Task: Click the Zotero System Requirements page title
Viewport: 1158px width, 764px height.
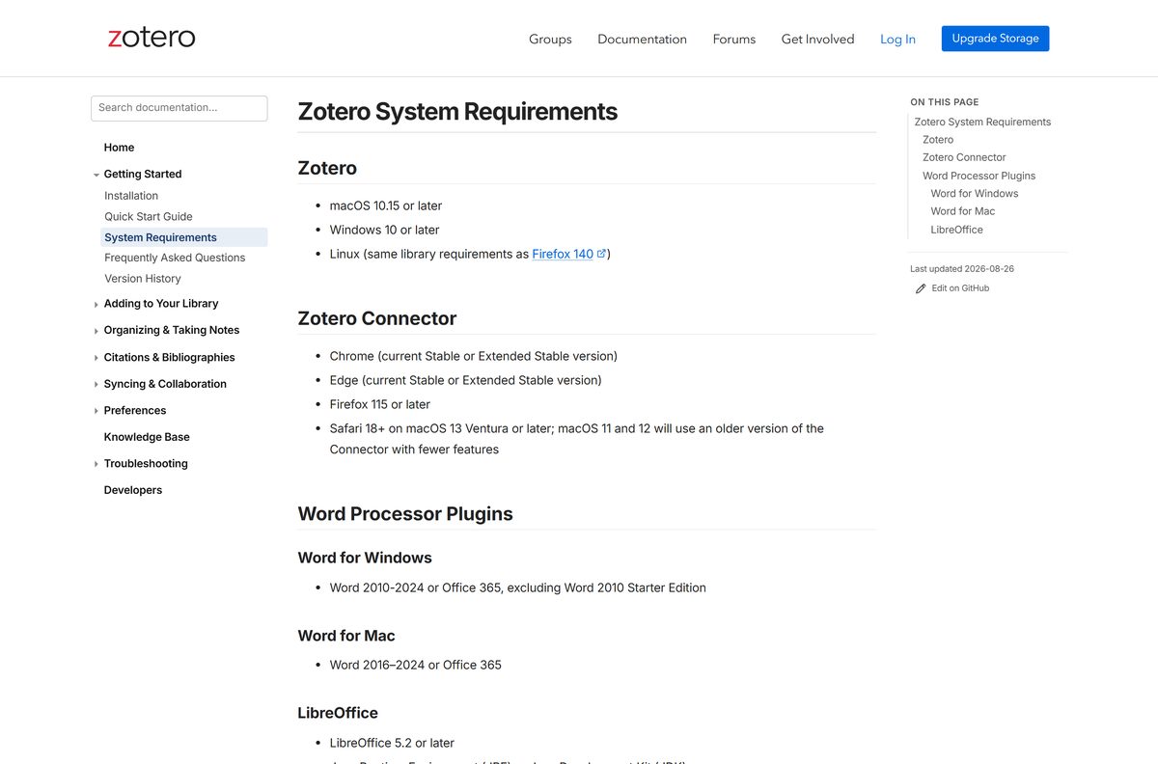Action: 457,112
